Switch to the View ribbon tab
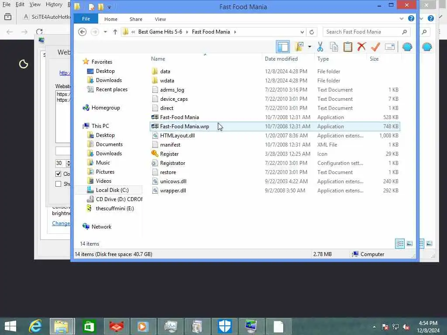The image size is (447, 335). tap(160, 19)
